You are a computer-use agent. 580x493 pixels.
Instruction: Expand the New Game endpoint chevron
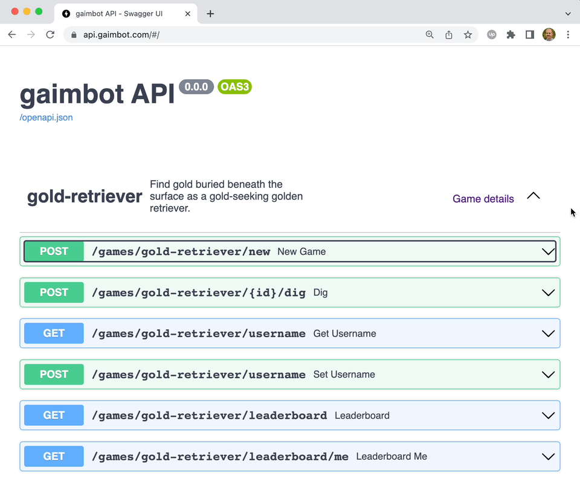tap(548, 252)
